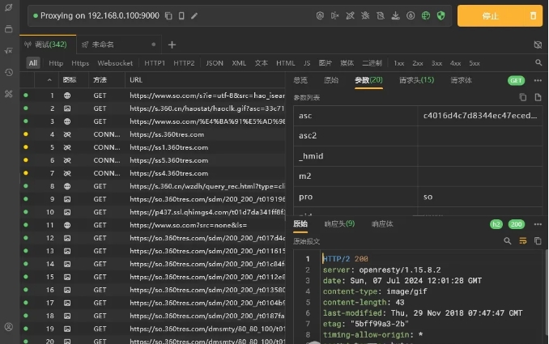
Task: Click the orange 停止 stop button
Action: click(x=490, y=15)
